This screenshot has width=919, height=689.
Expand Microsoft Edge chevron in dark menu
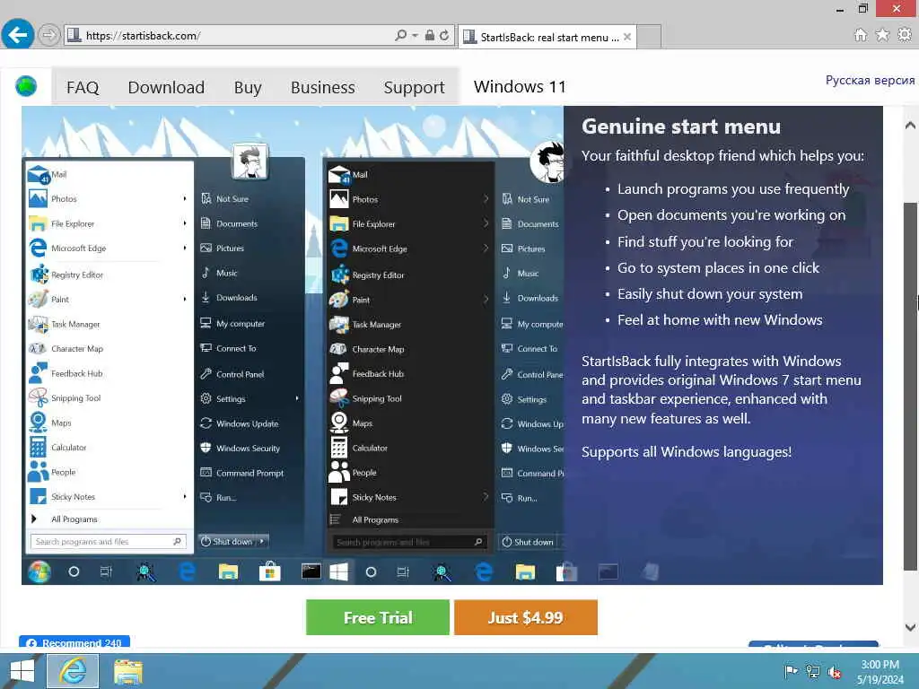point(486,249)
